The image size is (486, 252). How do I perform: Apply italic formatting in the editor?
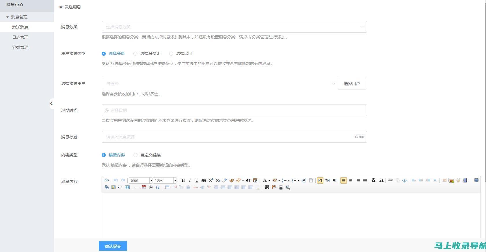point(190,180)
